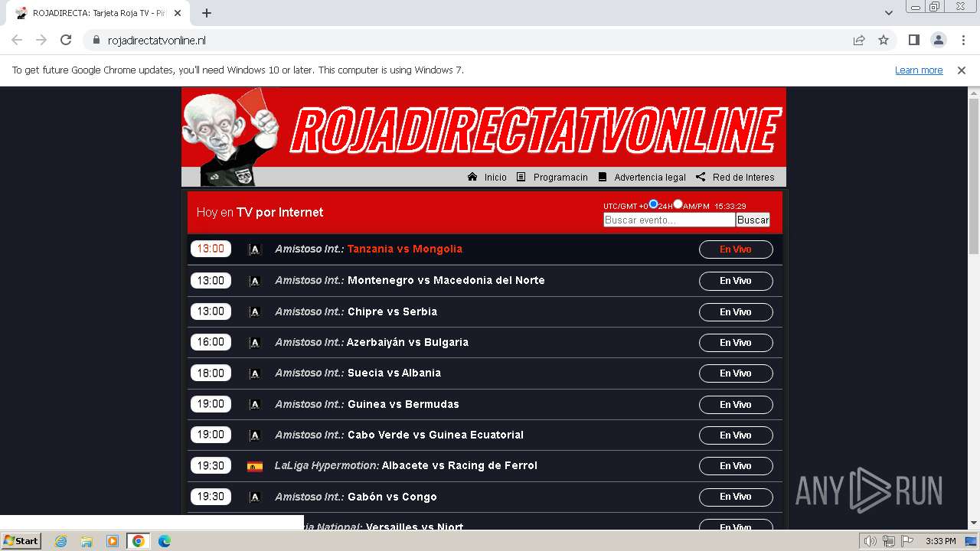The height and width of the screenshot is (551, 980).
Task: Click En Vivo for Guinea vs Bermudas
Action: click(x=736, y=405)
